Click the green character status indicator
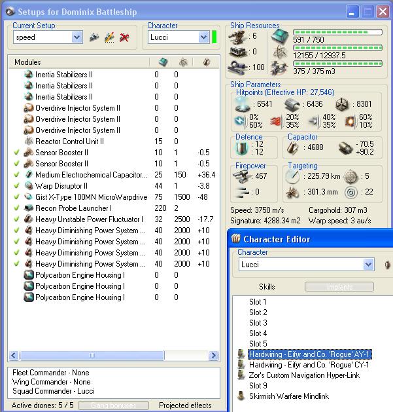This screenshot has height=412, width=393. point(214,37)
